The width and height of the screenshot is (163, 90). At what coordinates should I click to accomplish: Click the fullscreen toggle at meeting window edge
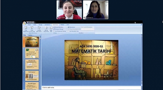pos(162,22)
